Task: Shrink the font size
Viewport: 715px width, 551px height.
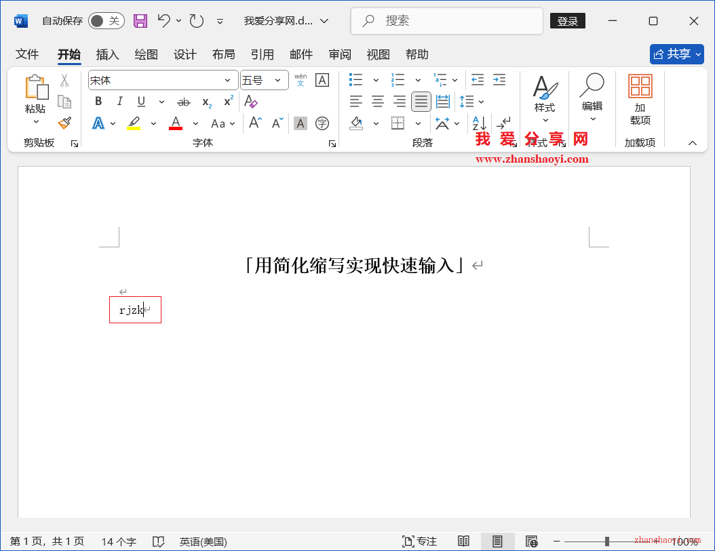Action: tap(277, 123)
